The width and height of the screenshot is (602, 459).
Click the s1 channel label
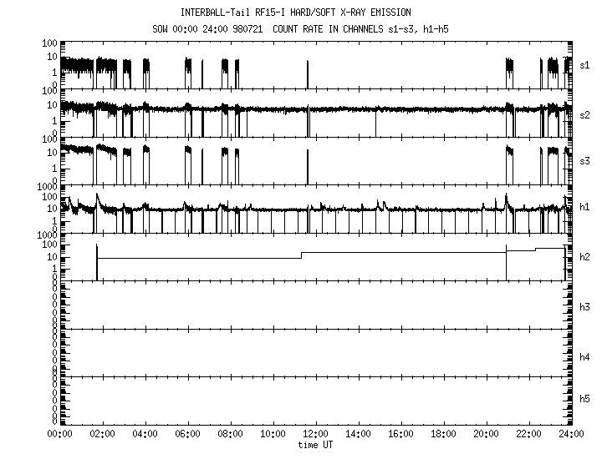click(x=585, y=64)
